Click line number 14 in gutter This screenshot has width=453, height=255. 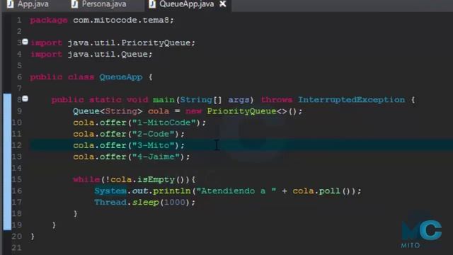click(x=17, y=168)
